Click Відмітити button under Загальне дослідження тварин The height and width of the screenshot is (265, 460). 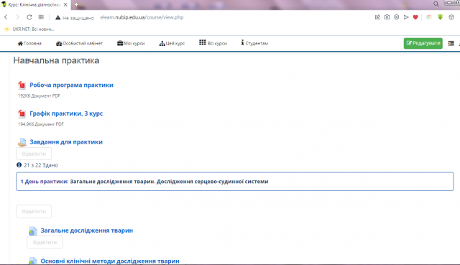coord(45,243)
